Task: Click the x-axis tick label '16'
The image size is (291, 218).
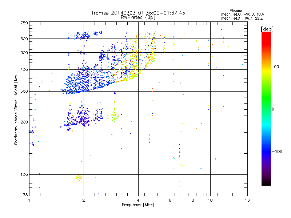Action: coord(247,200)
